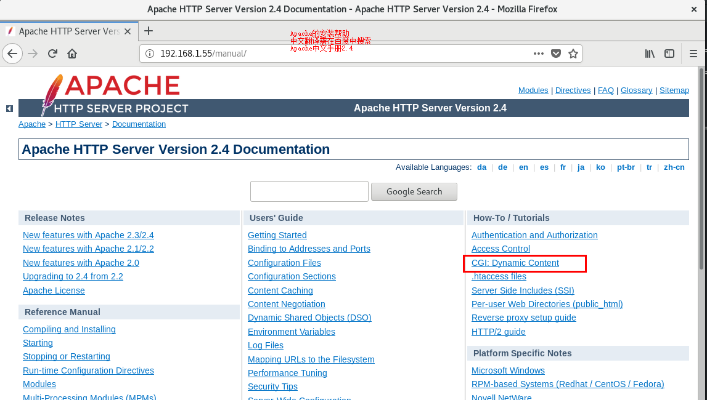Toggle the sidebar view icon
707x400 pixels.
coord(669,54)
